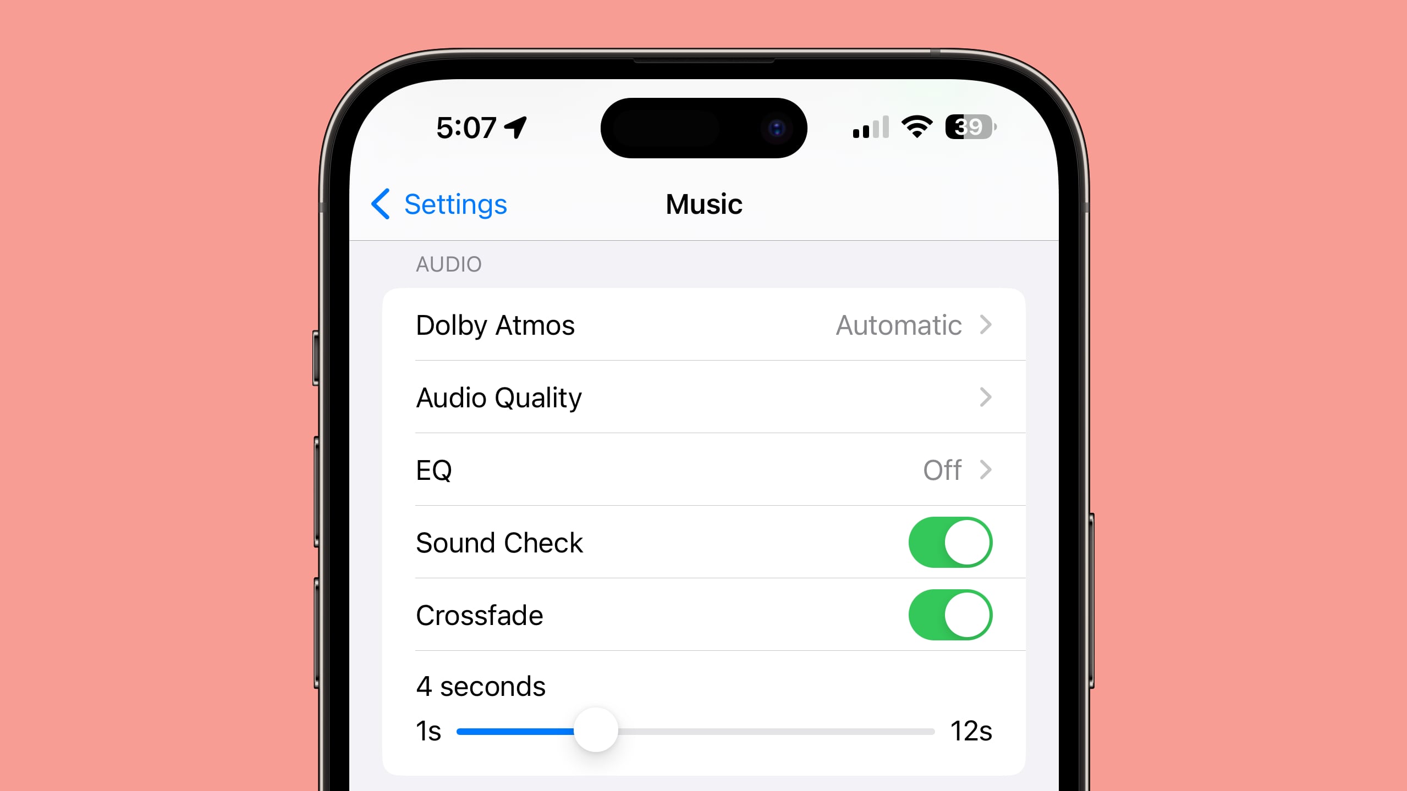Screen dimensions: 1407x791
Task: Tap the crossfade seconds display
Action: tap(481, 685)
